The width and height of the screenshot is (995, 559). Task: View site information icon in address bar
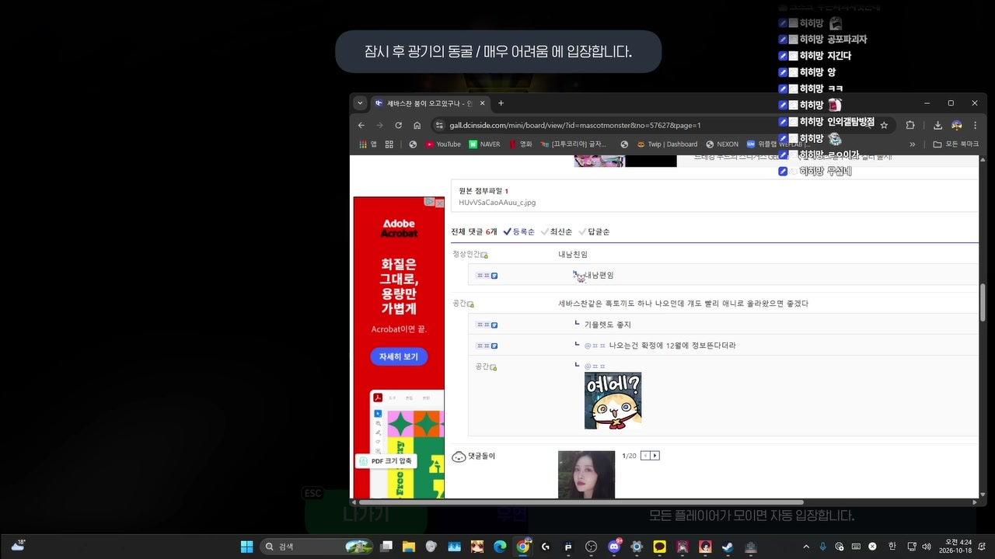tap(439, 125)
